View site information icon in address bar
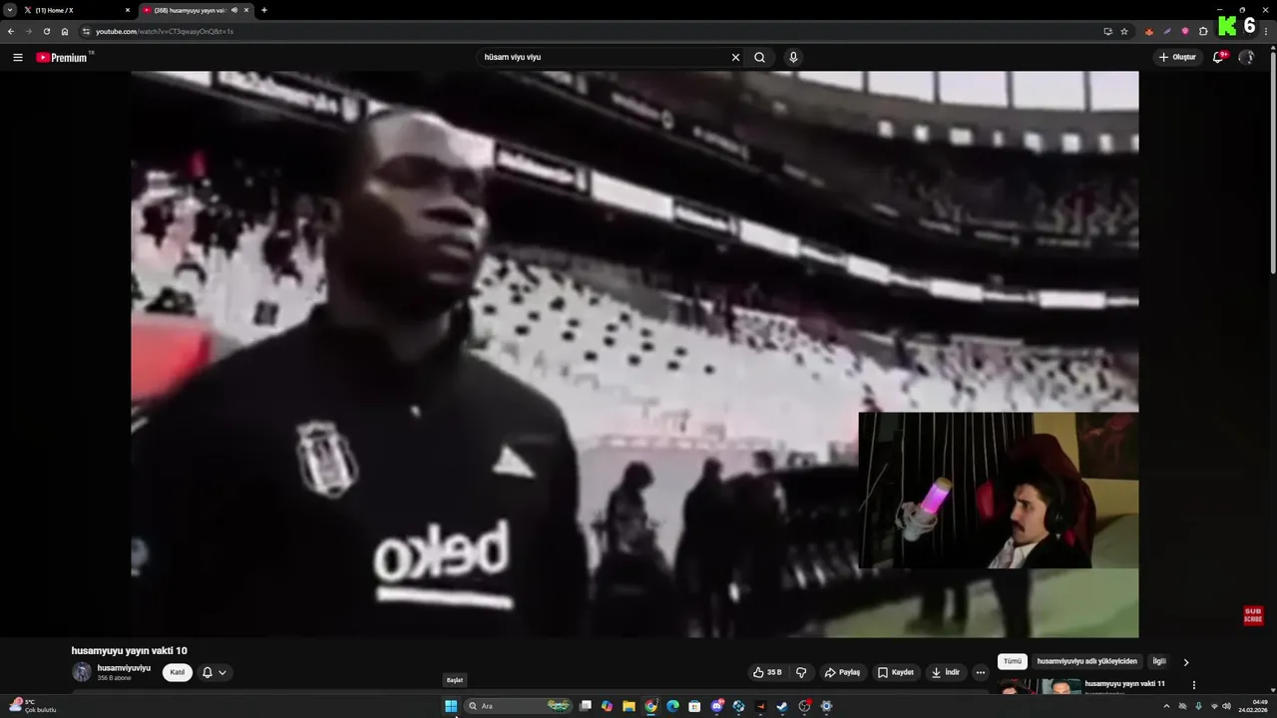1277x718 pixels. coord(86,31)
